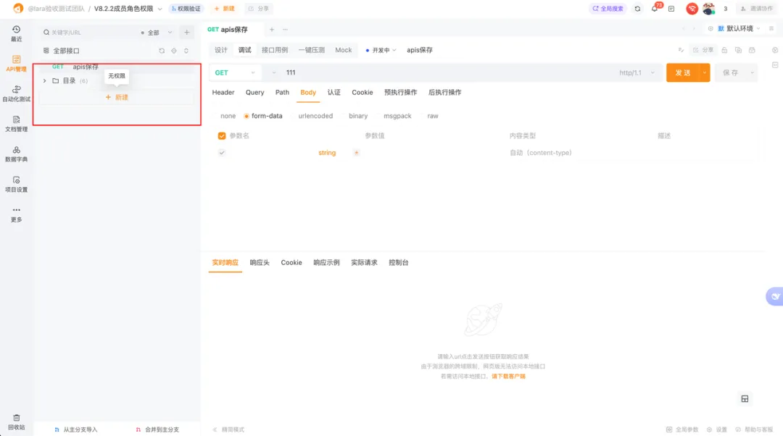The height and width of the screenshot is (436, 783).
Task: Switch to the Query tab
Action: point(254,92)
